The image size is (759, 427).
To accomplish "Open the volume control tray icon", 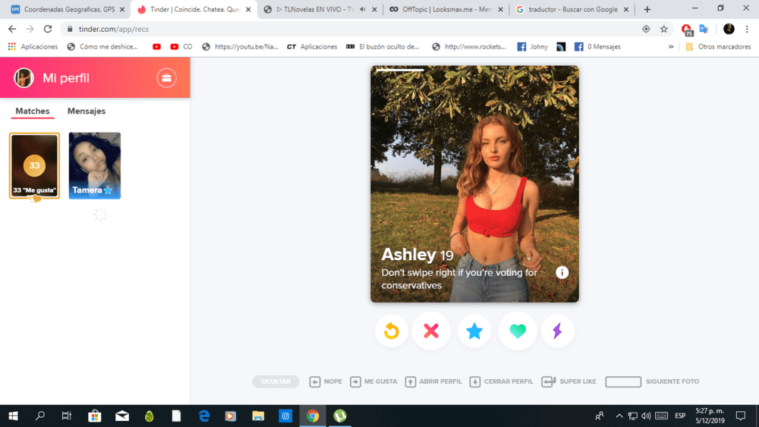I will 646,416.
